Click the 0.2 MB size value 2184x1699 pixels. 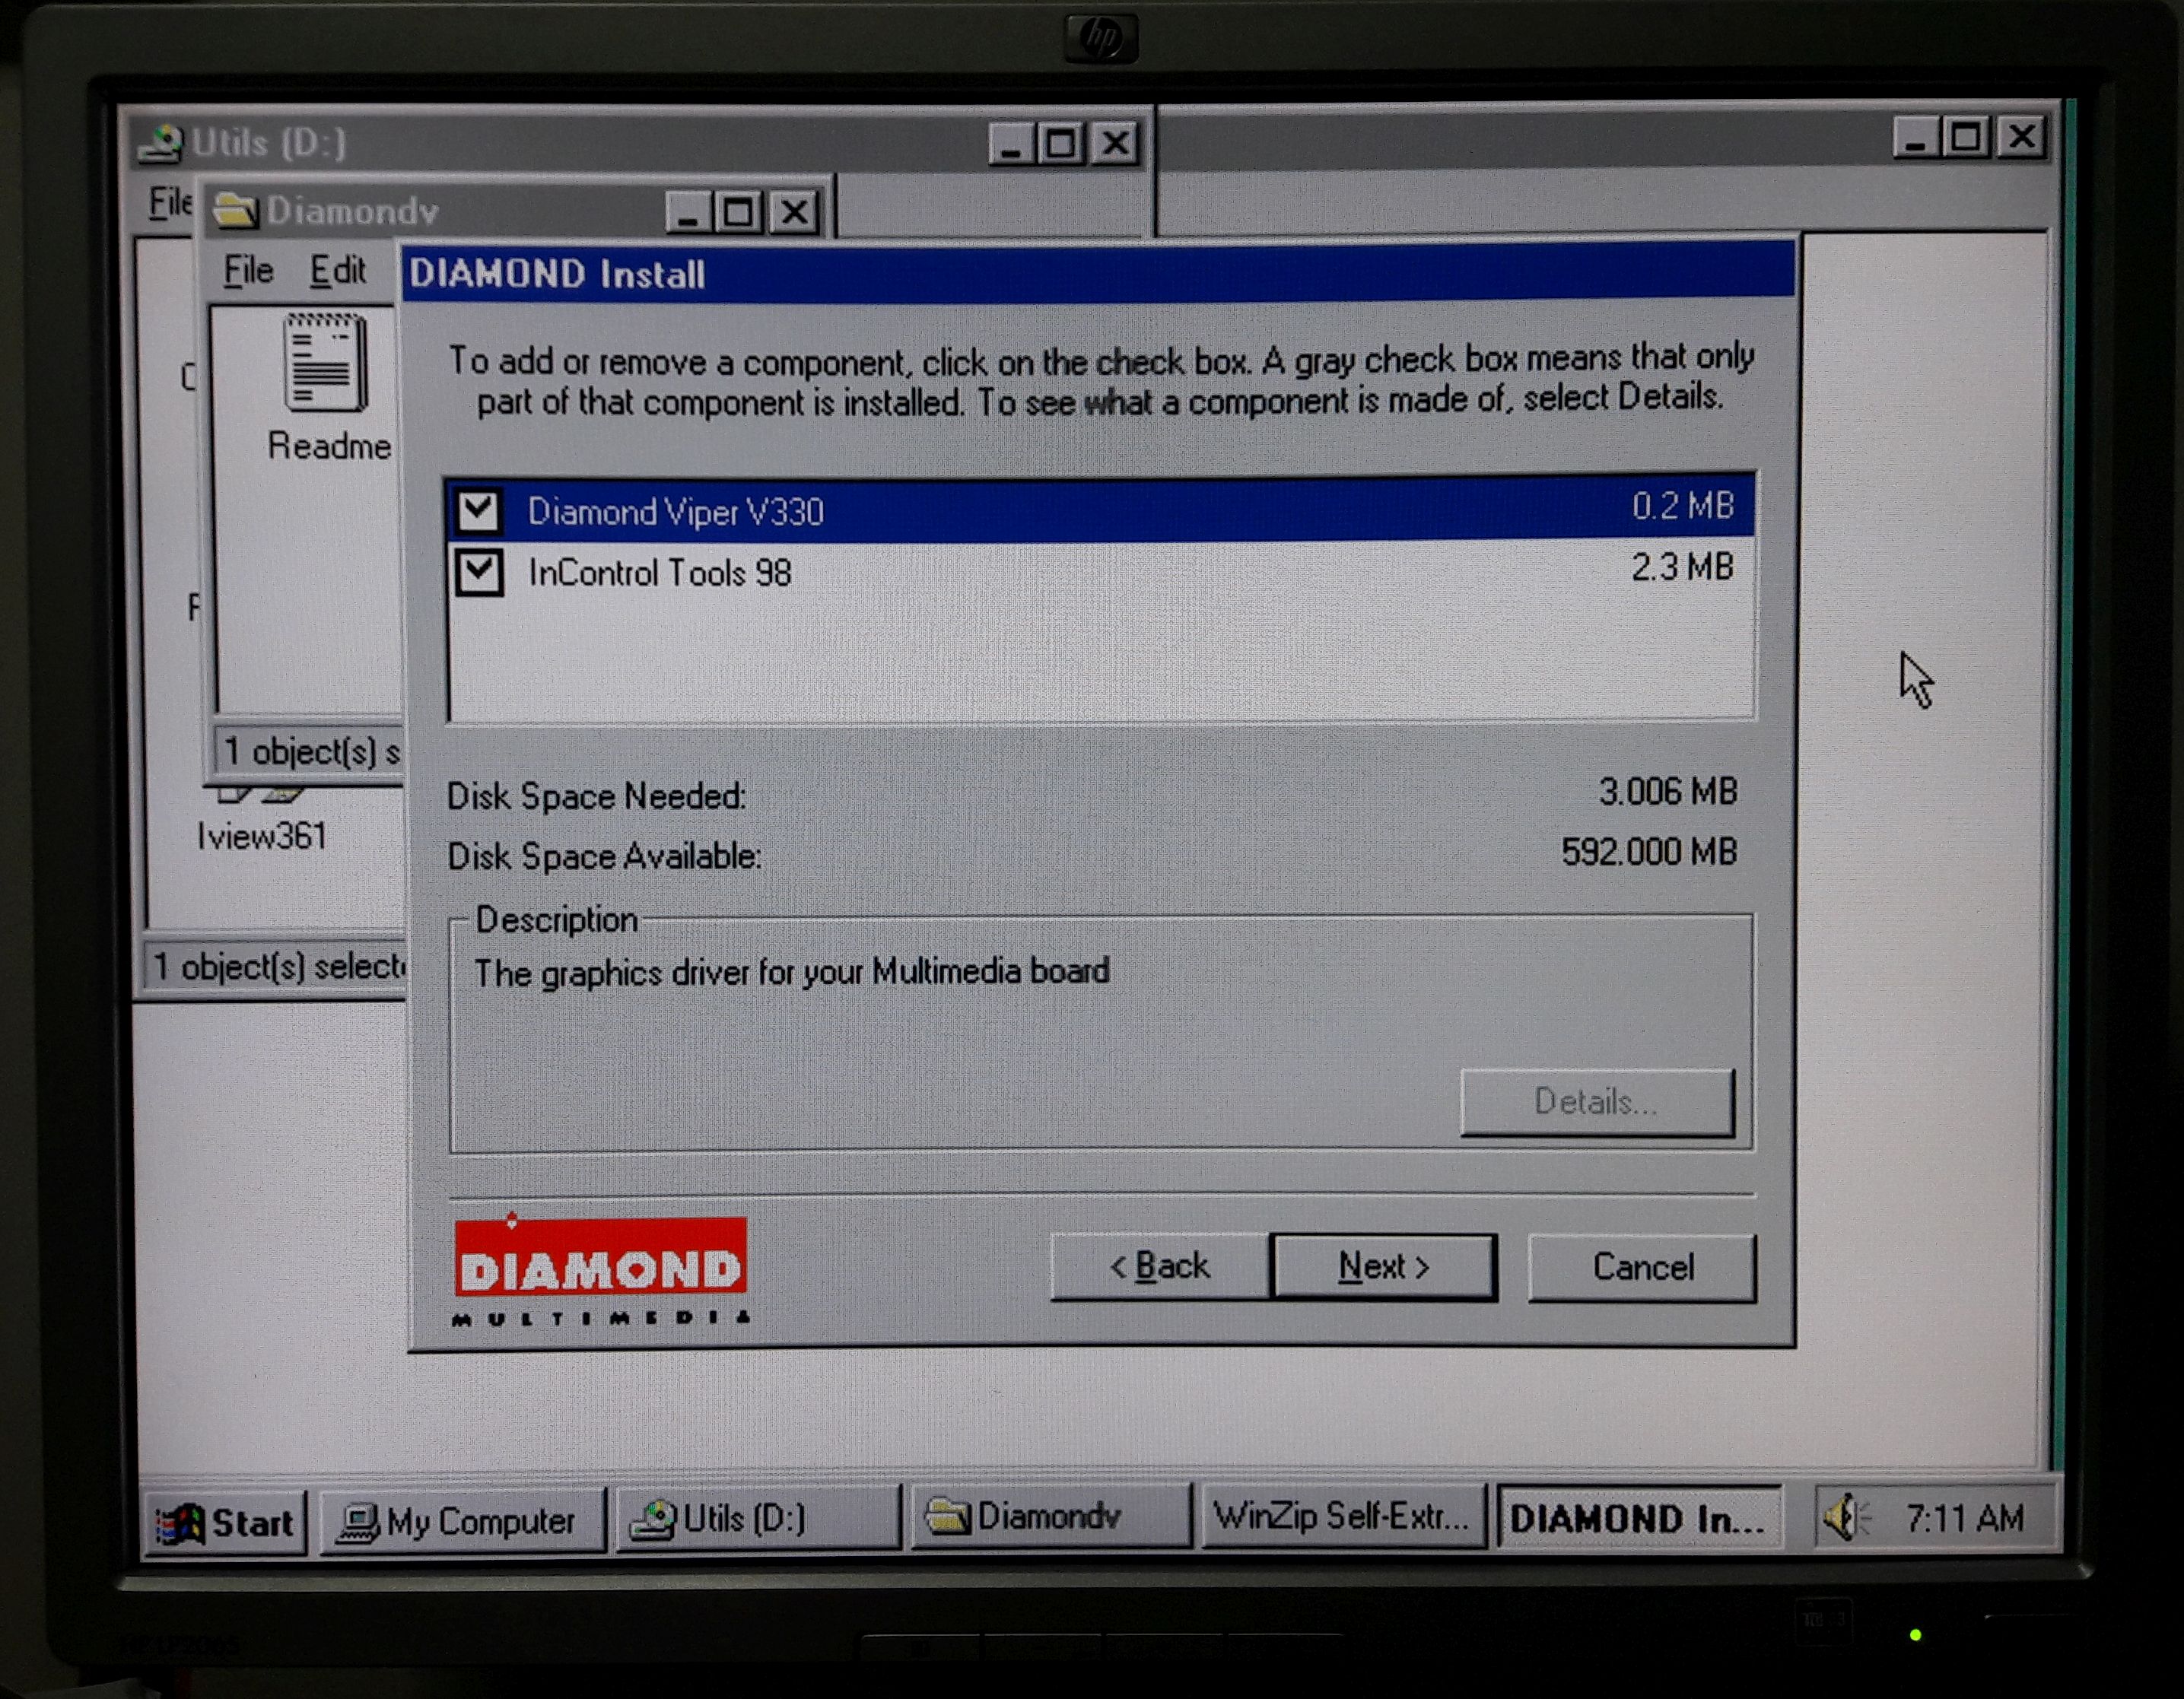pos(1682,506)
